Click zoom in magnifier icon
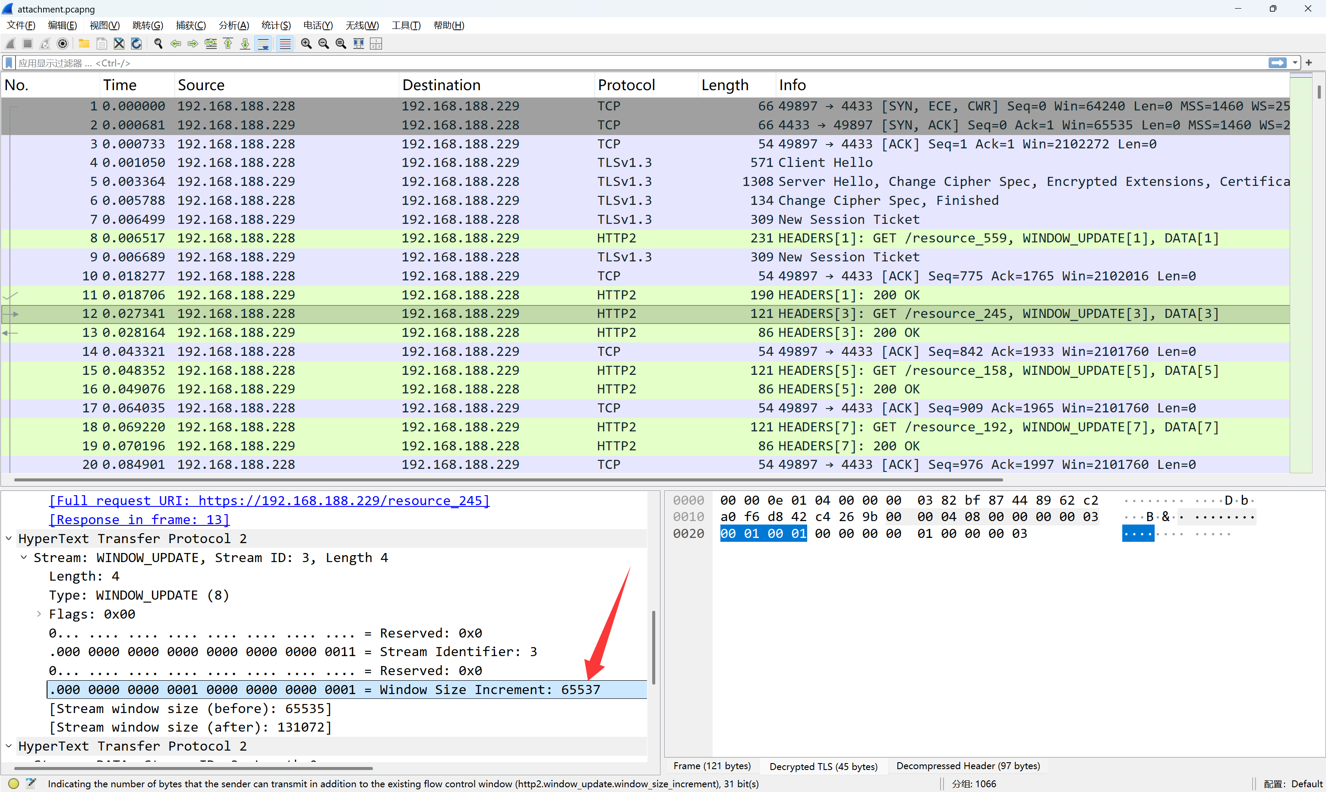1326x792 pixels. click(306, 44)
